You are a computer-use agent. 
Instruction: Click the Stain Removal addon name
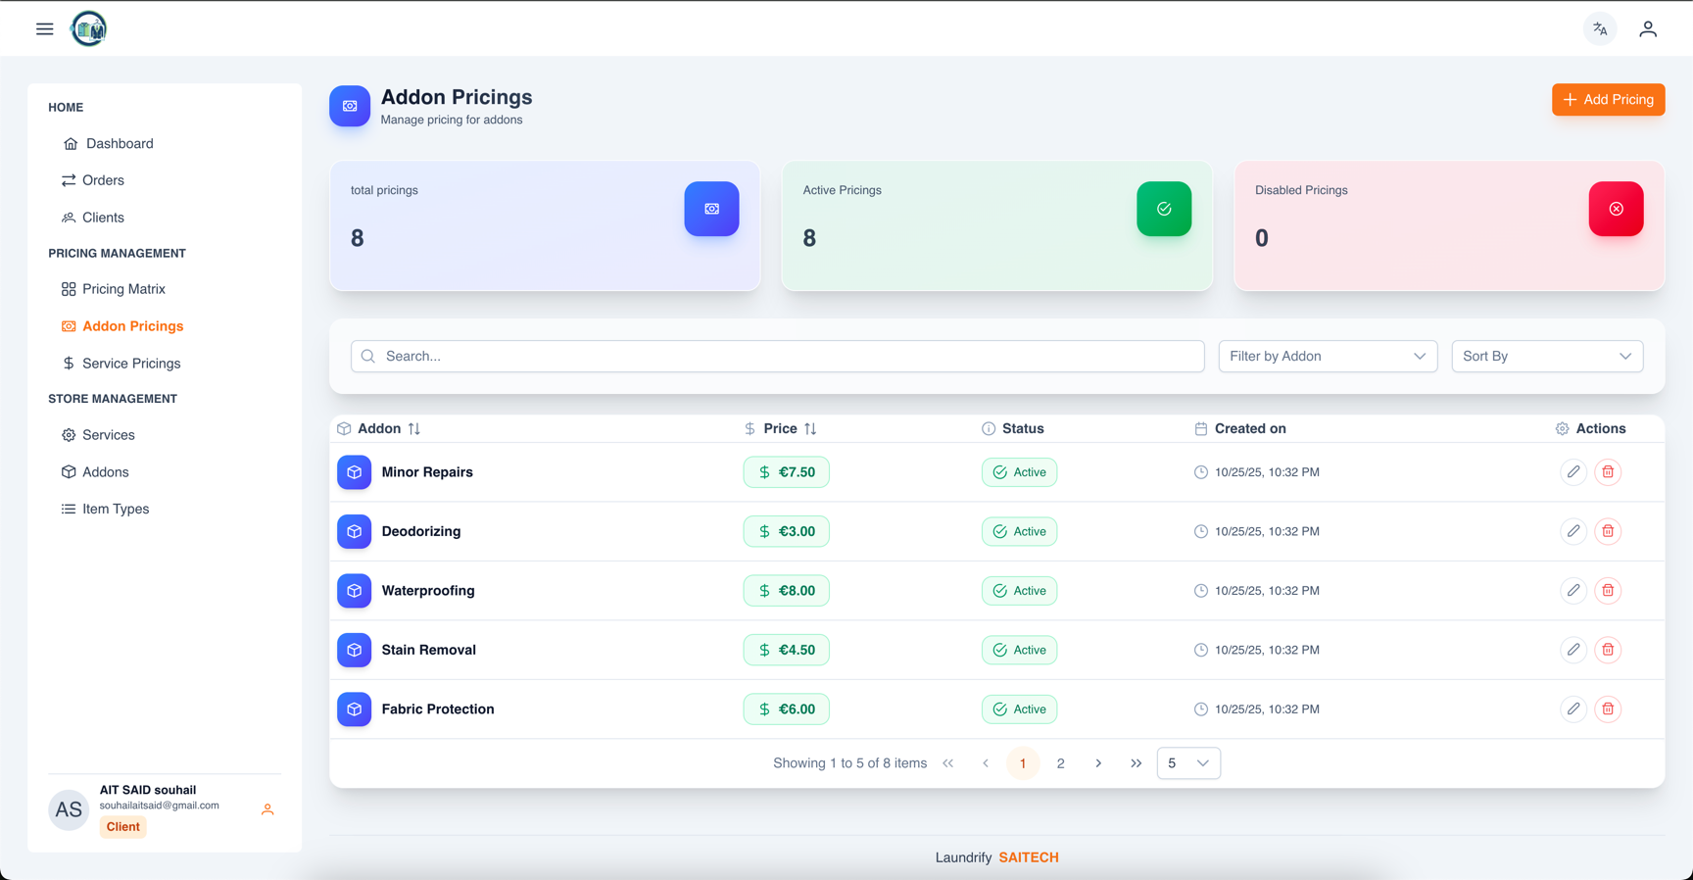click(x=428, y=650)
